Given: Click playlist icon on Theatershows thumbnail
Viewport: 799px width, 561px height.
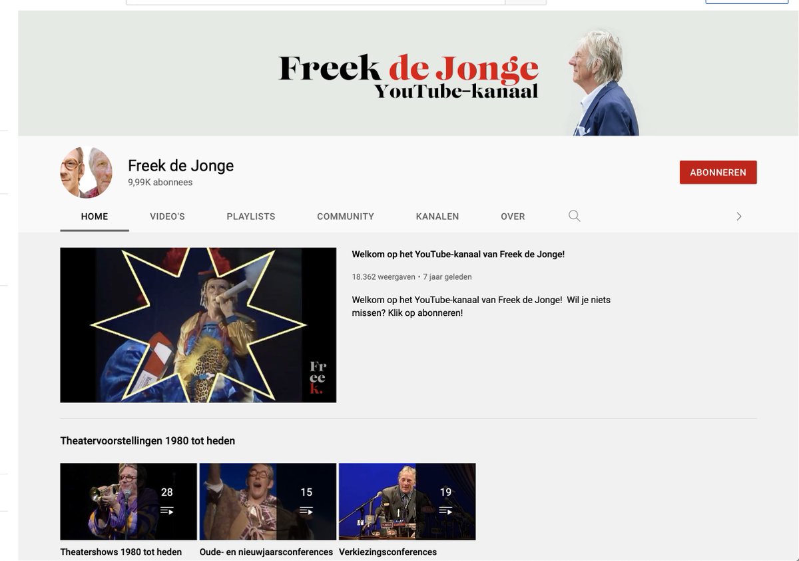Looking at the screenshot, I should 166,511.
